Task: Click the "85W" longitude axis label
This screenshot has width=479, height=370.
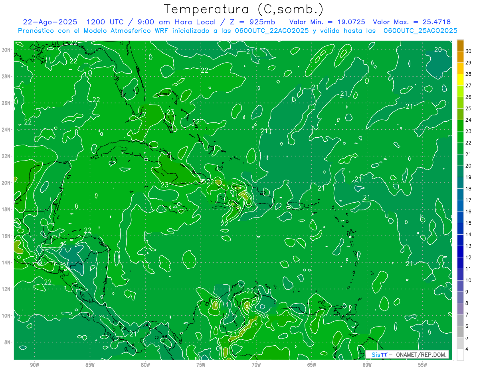Action: pos(90,365)
